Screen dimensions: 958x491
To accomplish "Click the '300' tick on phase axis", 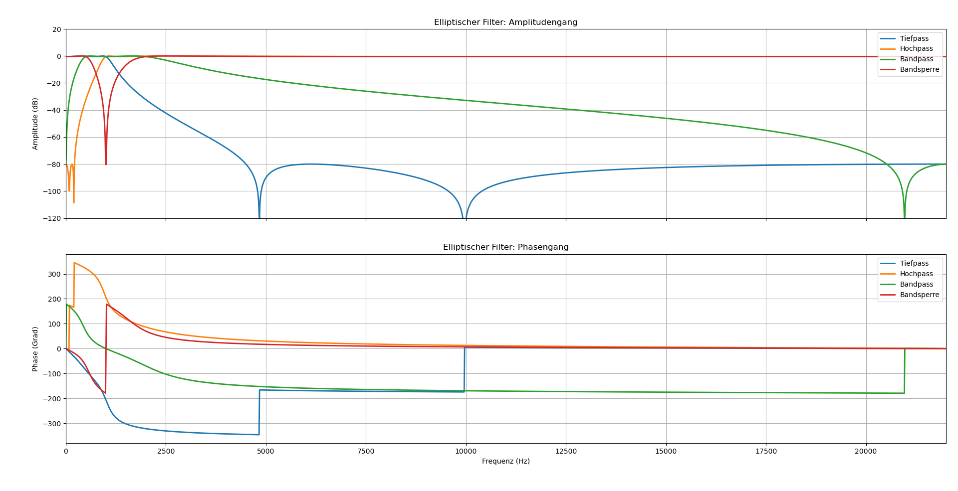I will [55, 274].
